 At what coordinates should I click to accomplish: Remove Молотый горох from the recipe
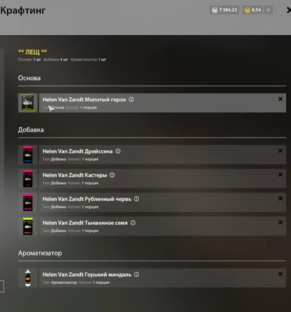point(280,99)
